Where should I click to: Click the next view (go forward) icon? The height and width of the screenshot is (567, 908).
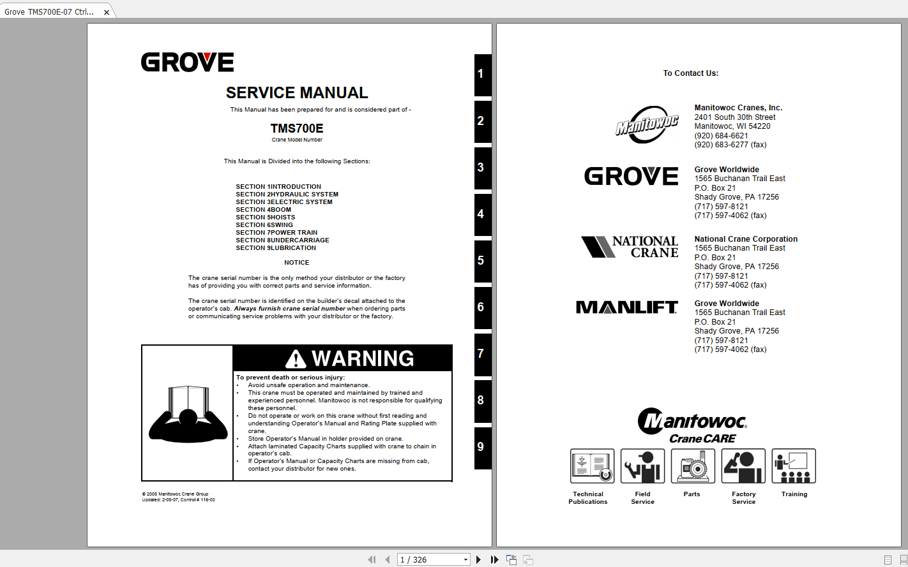527,559
